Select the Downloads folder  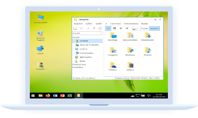coord(147,37)
